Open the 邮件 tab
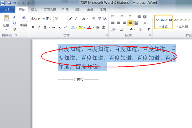 click(78, 10)
